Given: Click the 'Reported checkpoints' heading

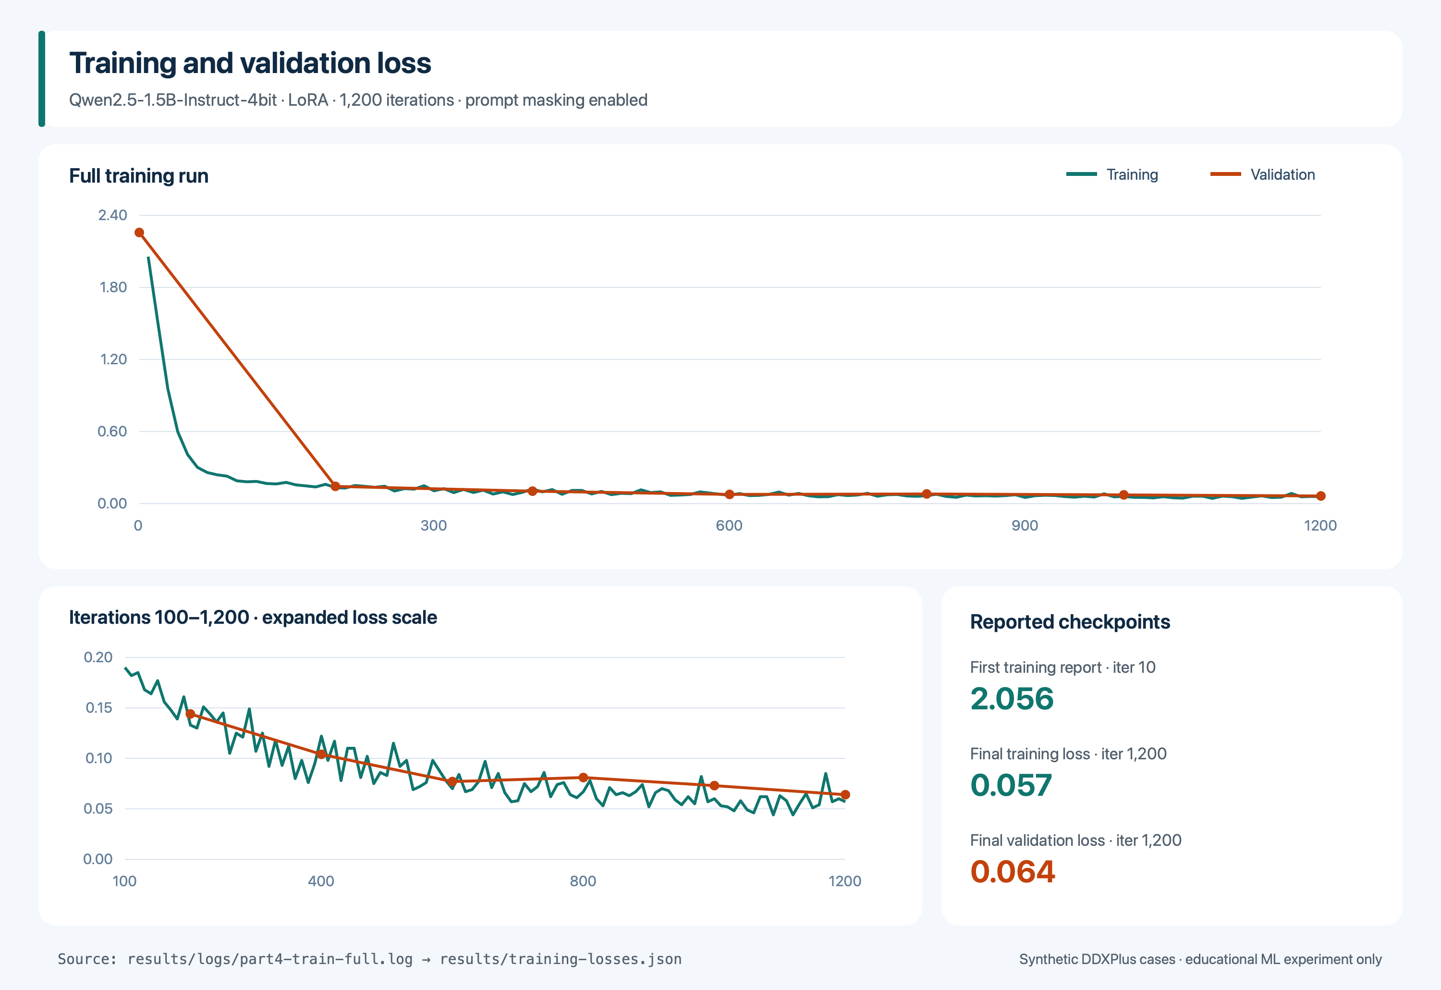Looking at the screenshot, I should (1070, 621).
